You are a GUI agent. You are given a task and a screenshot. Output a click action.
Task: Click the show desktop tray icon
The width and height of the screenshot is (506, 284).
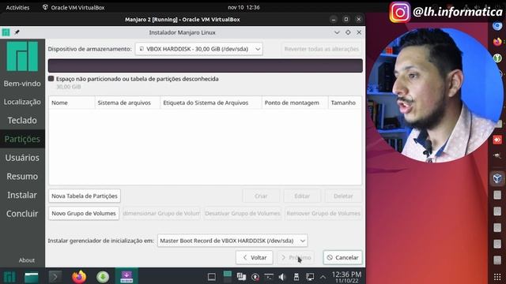[212, 277]
